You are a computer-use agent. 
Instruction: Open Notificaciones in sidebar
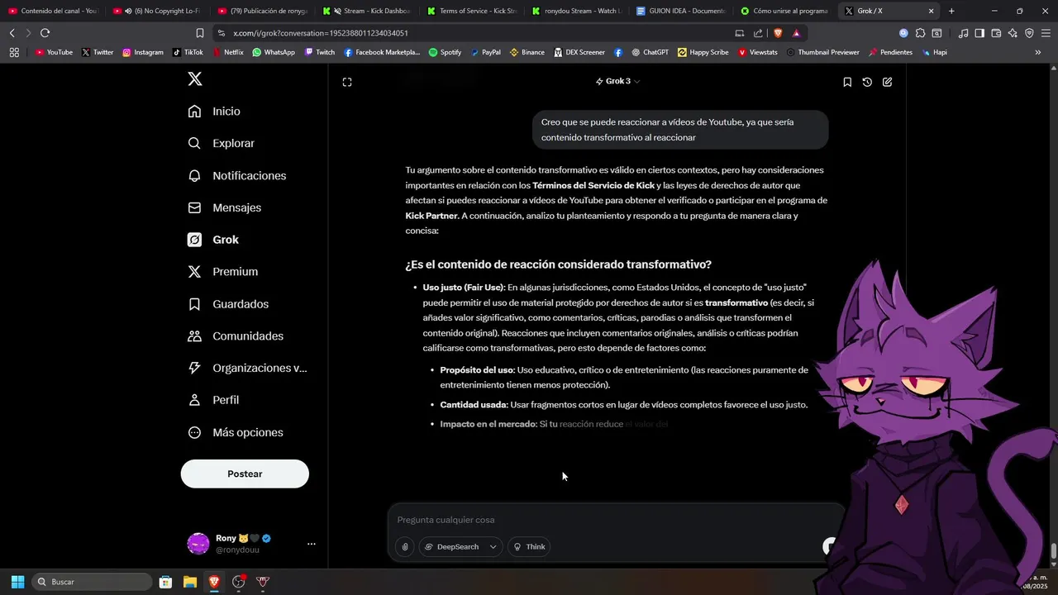pyautogui.click(x=237, y=176)
